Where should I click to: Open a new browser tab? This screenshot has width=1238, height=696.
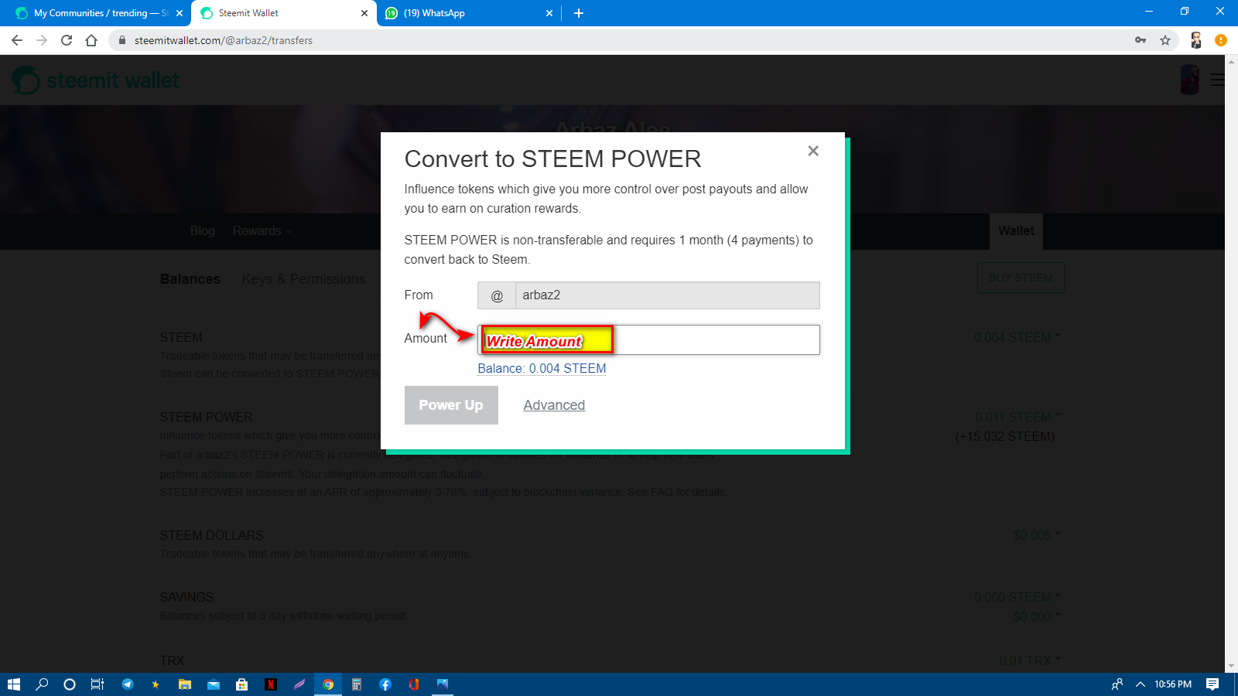[579, 13]
